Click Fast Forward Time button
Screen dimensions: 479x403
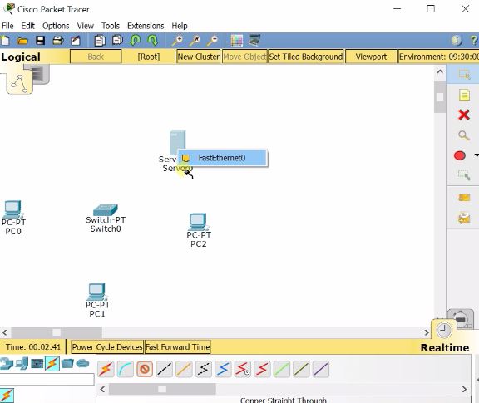178,347
